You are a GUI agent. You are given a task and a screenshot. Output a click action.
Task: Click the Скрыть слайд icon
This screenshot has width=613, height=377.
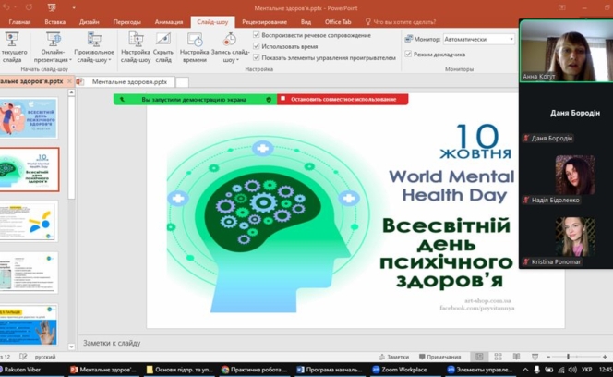162,41
